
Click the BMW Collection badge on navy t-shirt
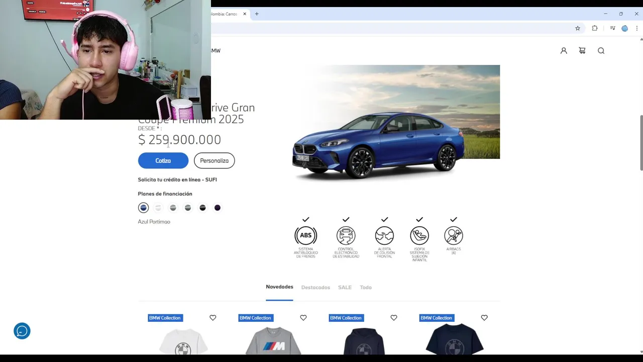pyautogui.click(x=436, y=318)
